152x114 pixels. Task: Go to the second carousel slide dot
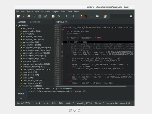pos(74,110)
